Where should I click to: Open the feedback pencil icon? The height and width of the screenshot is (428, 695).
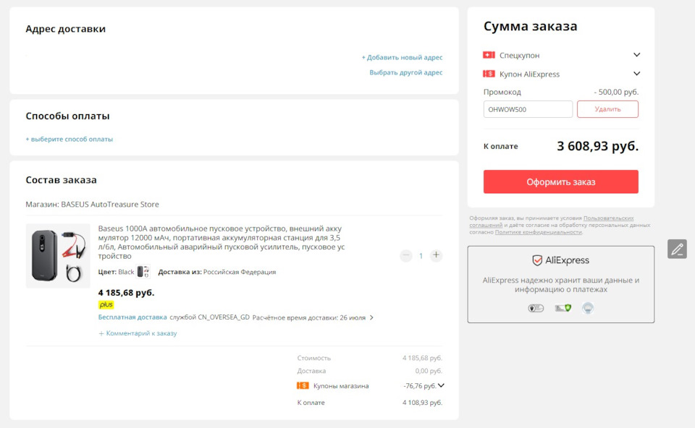(677, 249)
